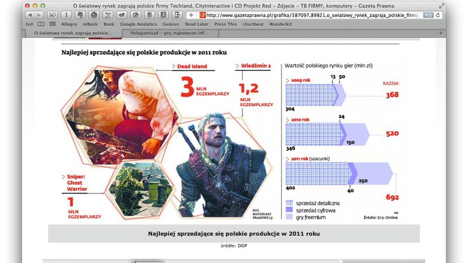Viewport: 468px width, 263px height.
Task: Open the Gemius bookmark
Action: coord(171,24)
